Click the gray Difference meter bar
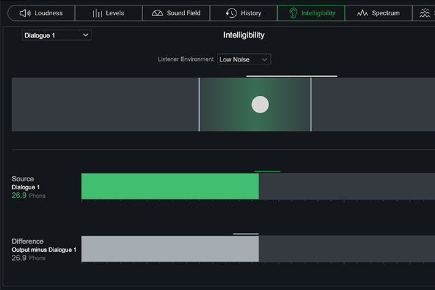Screen dimensions: 435x290 (170, 249)
